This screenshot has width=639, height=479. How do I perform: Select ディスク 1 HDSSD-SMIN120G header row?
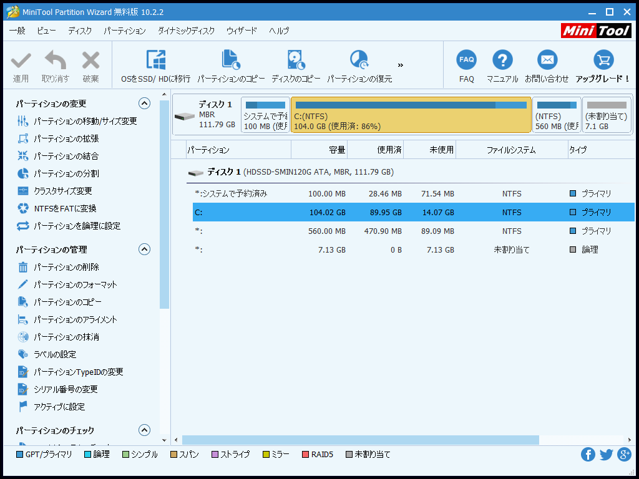[411, 172]
